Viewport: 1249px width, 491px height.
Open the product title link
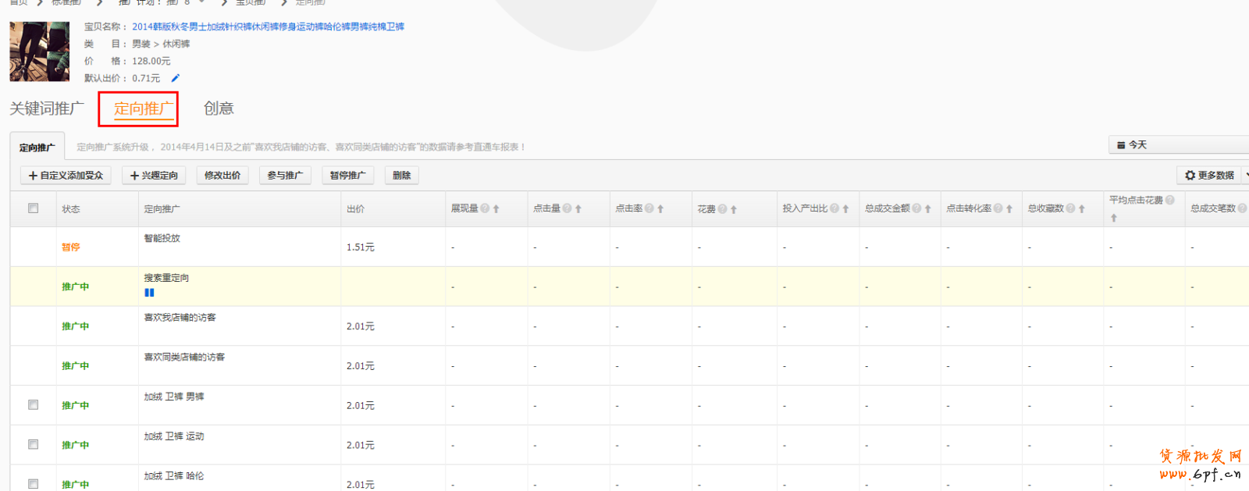click(x=268, y=27)
